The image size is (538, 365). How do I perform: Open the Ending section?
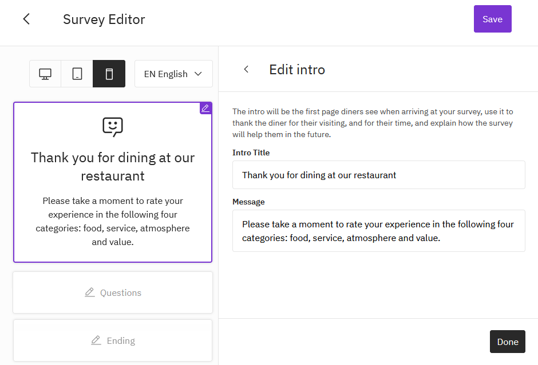(113, 340)
